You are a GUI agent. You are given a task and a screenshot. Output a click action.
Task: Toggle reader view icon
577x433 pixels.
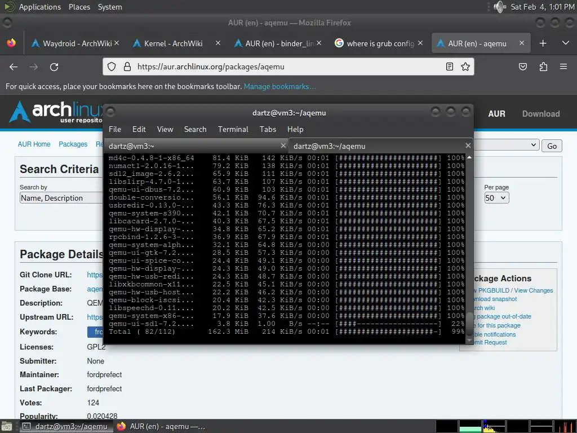click(449, 67)
